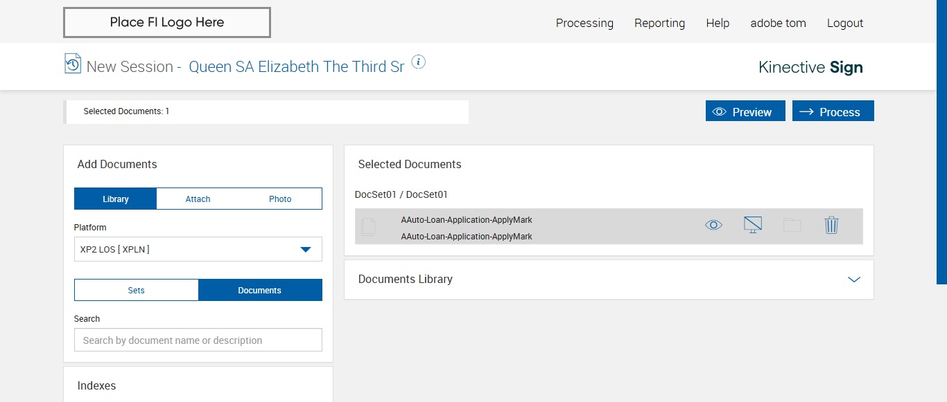Expand the Documents Library panel chevron
Image resolution: width=947 pixels, height=402 pixels.
[854, 280]
